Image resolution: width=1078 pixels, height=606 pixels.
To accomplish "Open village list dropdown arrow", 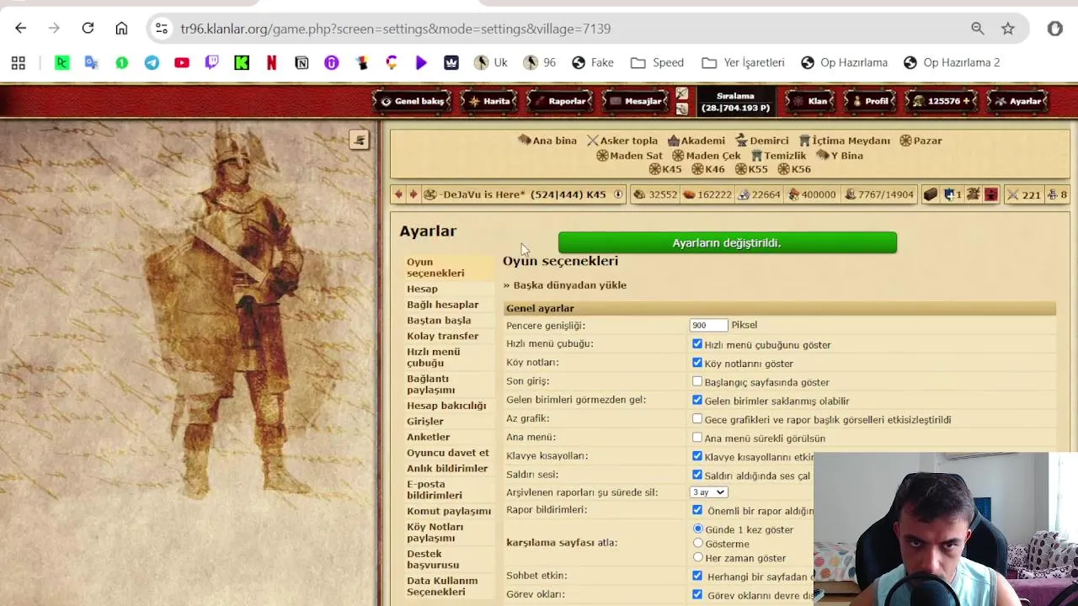I will pyautogui.click(x=618, y=194).
